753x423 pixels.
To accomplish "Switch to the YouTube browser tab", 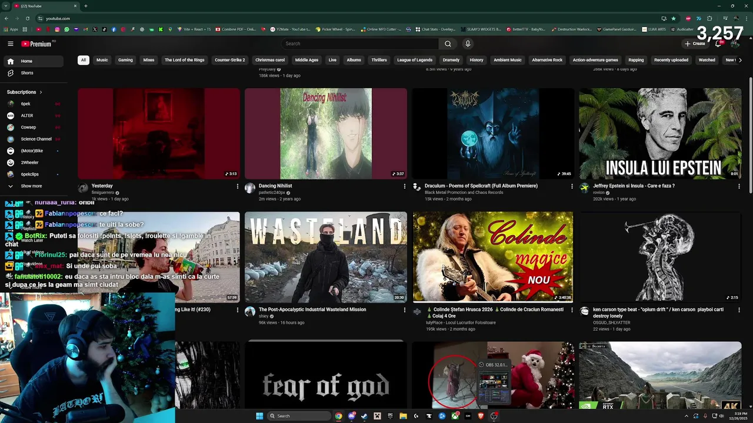I will [44, 6].
